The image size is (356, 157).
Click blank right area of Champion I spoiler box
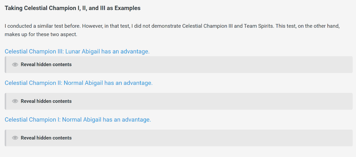pyautogui.click(x=267, y=138)
